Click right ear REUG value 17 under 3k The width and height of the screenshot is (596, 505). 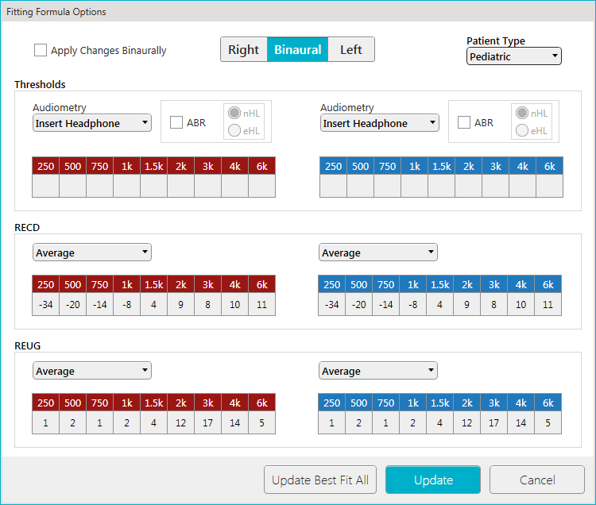208,422
